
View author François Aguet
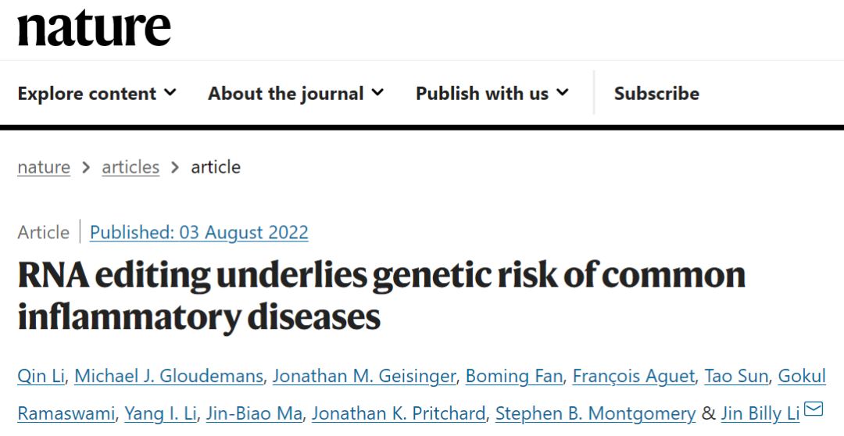tap(634, 376)
